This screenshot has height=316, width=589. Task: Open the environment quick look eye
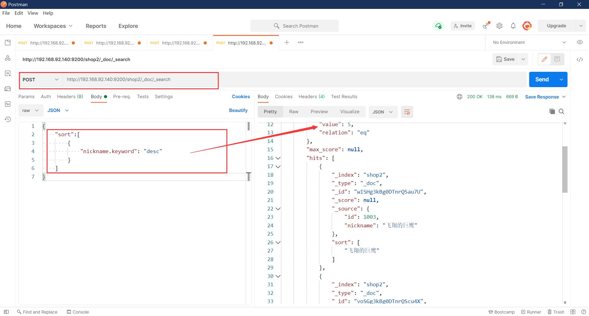point(580,42)
